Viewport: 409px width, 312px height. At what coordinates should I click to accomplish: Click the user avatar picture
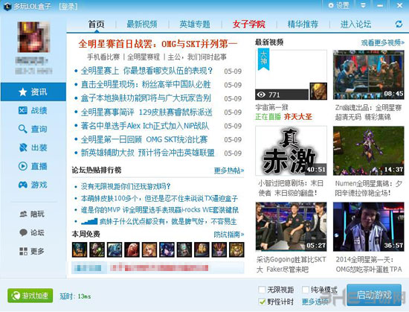coord(33,36)
